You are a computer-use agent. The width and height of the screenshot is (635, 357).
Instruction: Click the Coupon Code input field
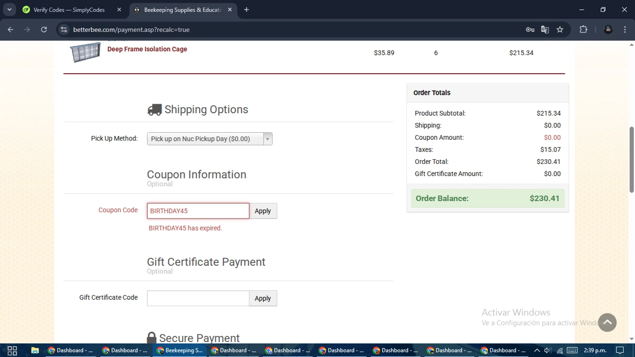point(198,211)
